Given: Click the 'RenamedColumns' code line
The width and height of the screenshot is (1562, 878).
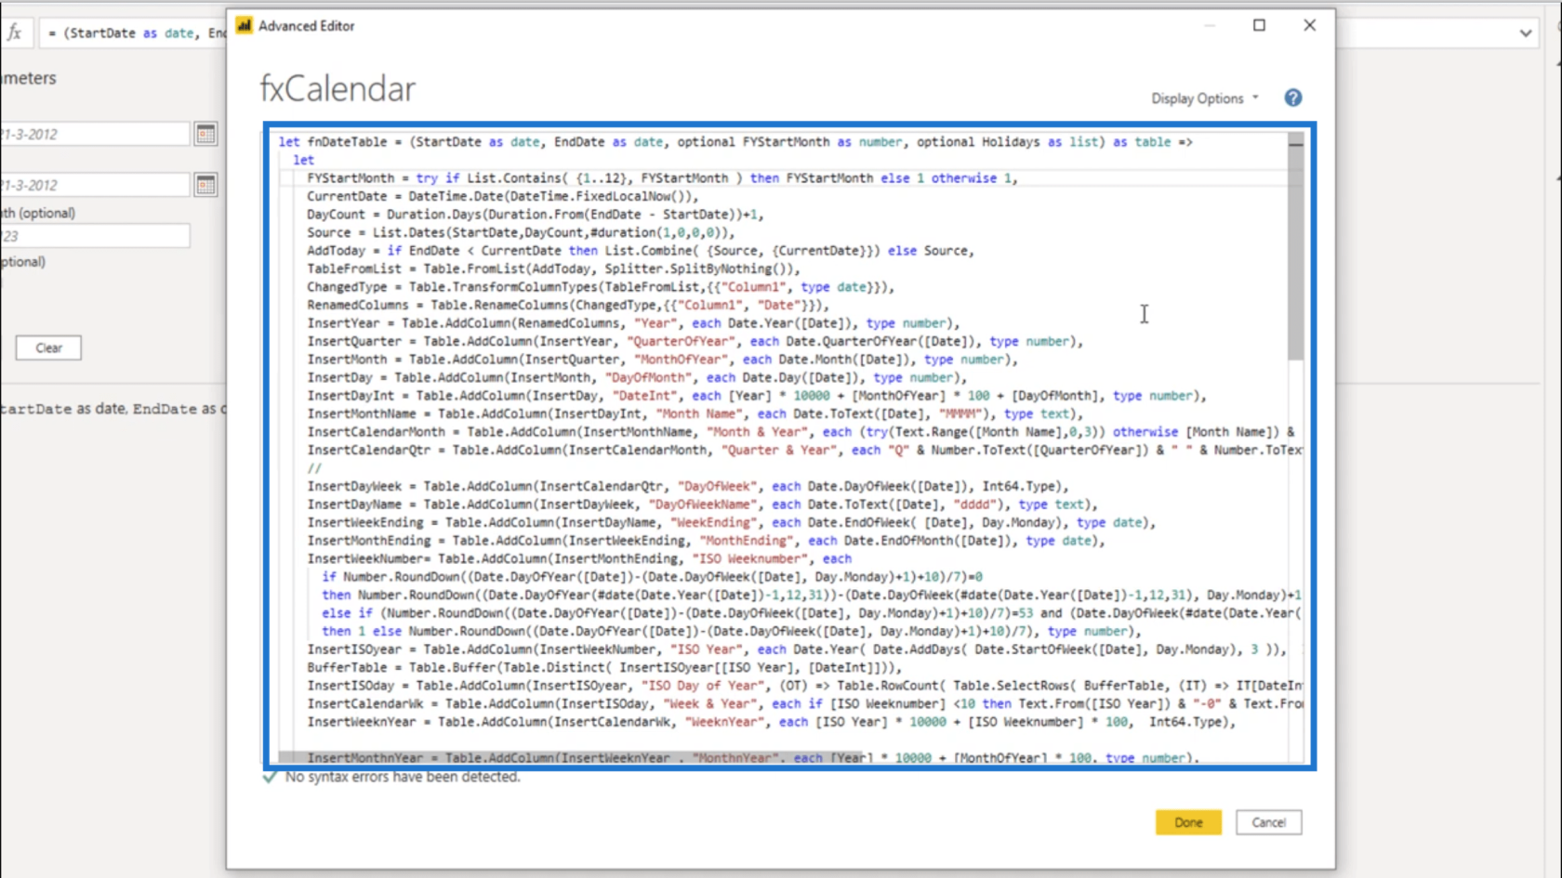Looking at the screenshot, I should (x=567, y=305).
